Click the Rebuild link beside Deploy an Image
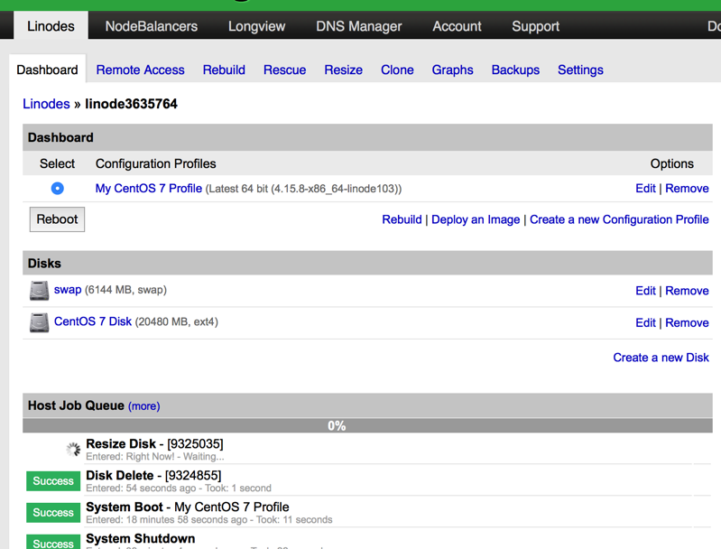The image size is (721, 549). coord(402,219)
